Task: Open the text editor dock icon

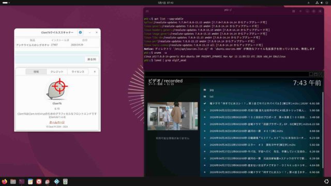Action: pos(31,181)
